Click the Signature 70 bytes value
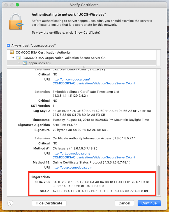Screen dimensions: 169x212 click(x=81, y=130)
